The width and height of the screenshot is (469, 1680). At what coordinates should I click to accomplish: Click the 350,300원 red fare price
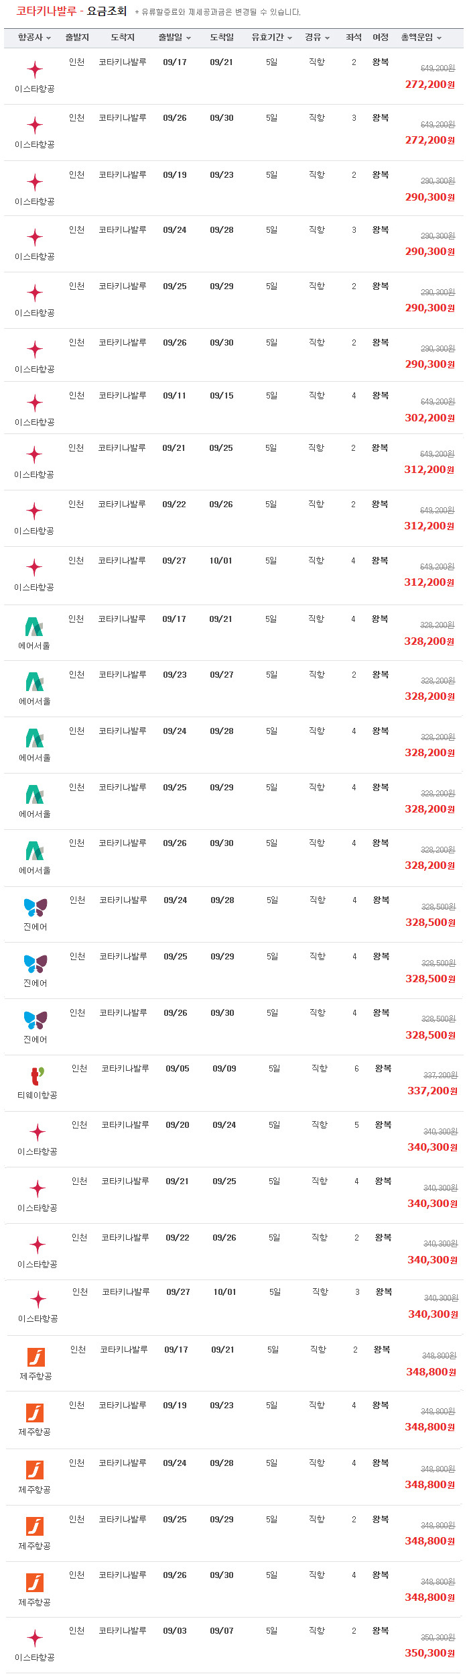click(429, 1653)
